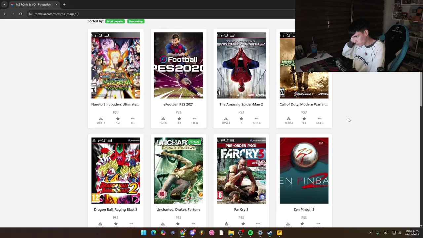This screenshot has width=423, height=238.
Task: Open the Far Cry 3 title link
Action: 241,210
